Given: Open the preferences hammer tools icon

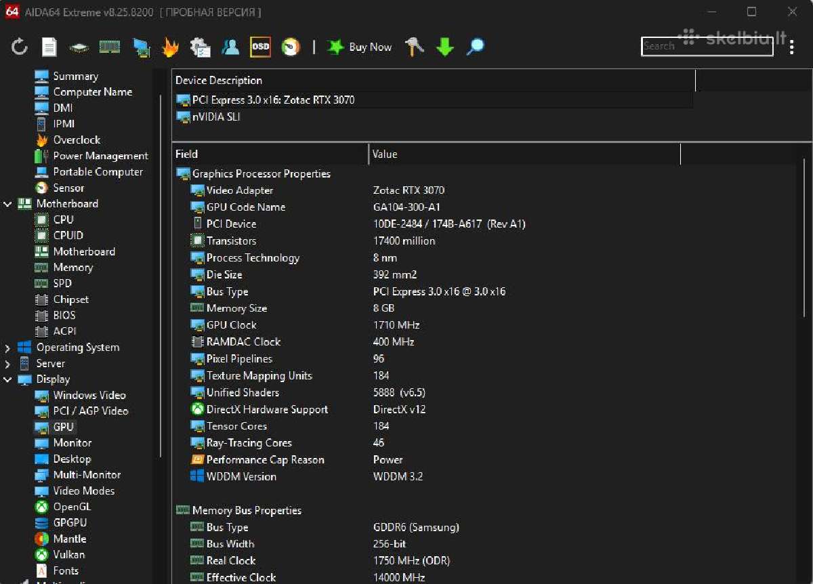Looking at the screenshot, I should coord(415,47).
